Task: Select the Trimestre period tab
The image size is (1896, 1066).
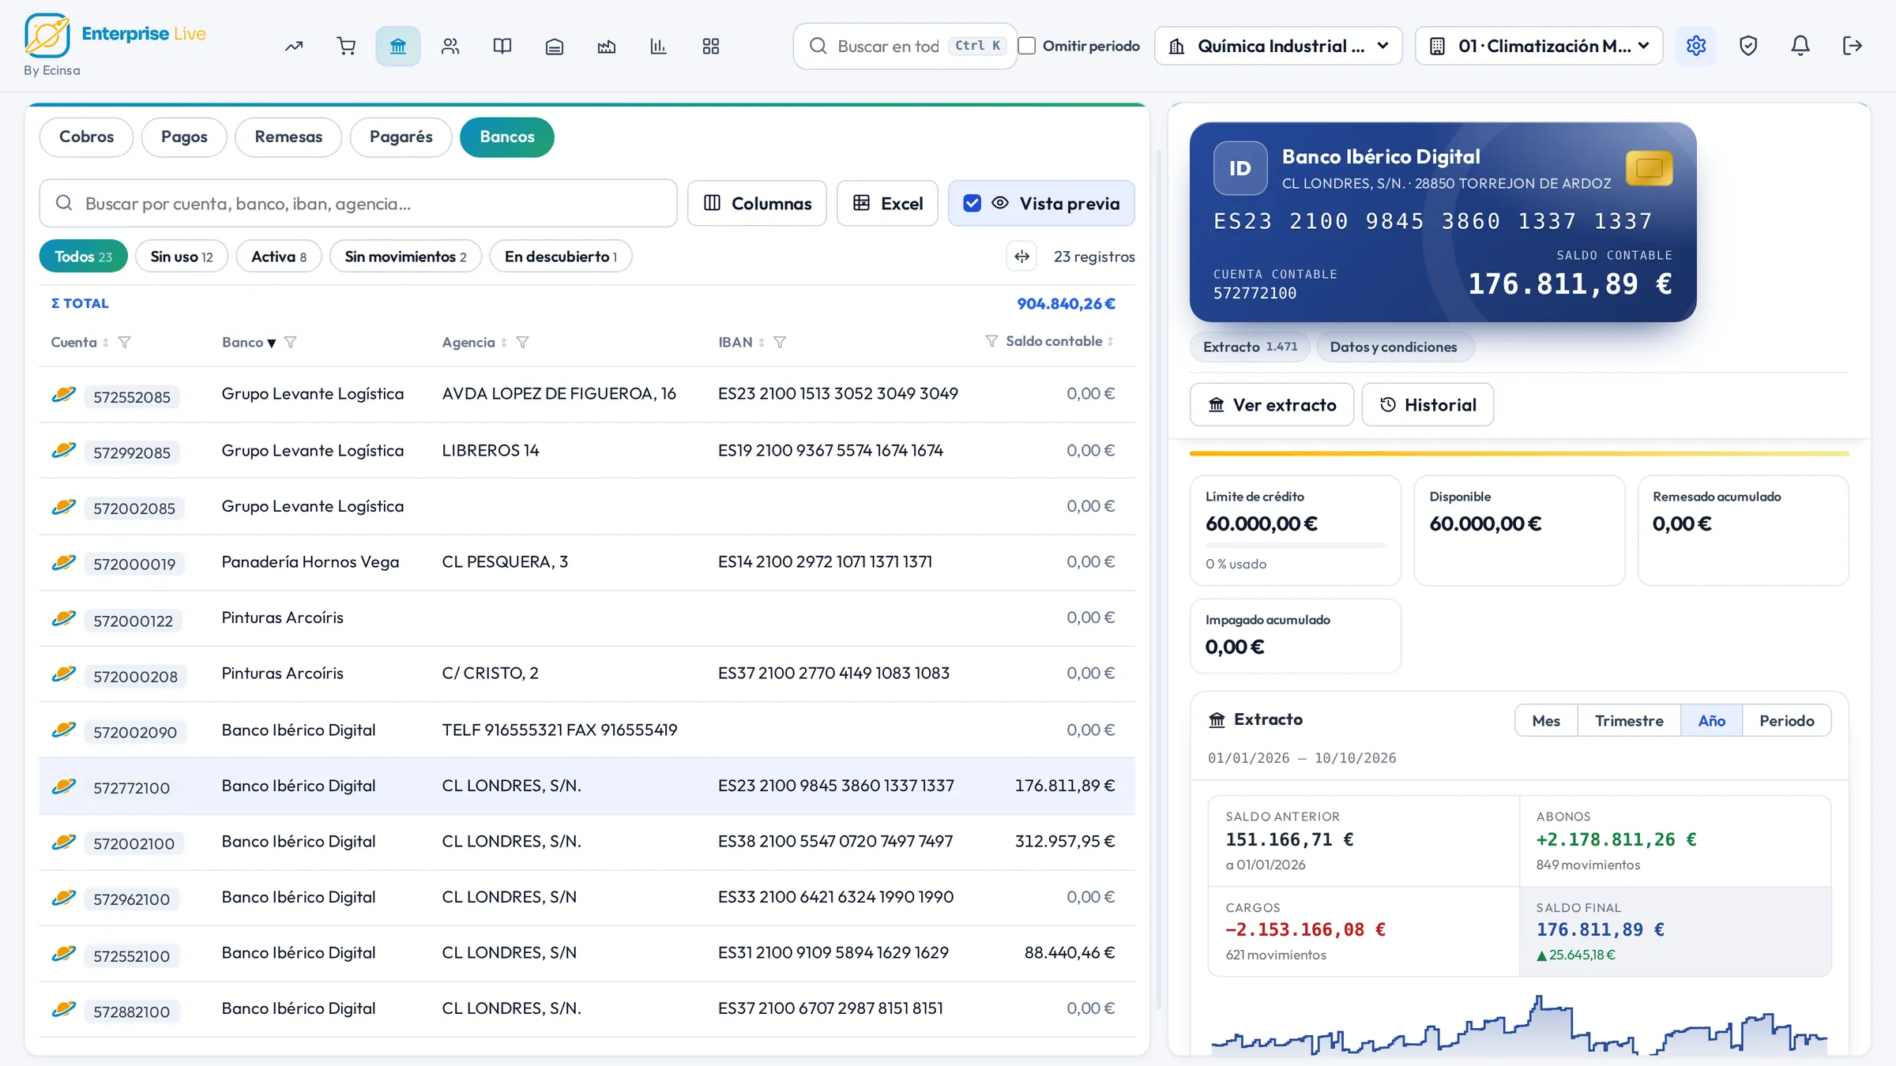Action: pos(1629,720)
